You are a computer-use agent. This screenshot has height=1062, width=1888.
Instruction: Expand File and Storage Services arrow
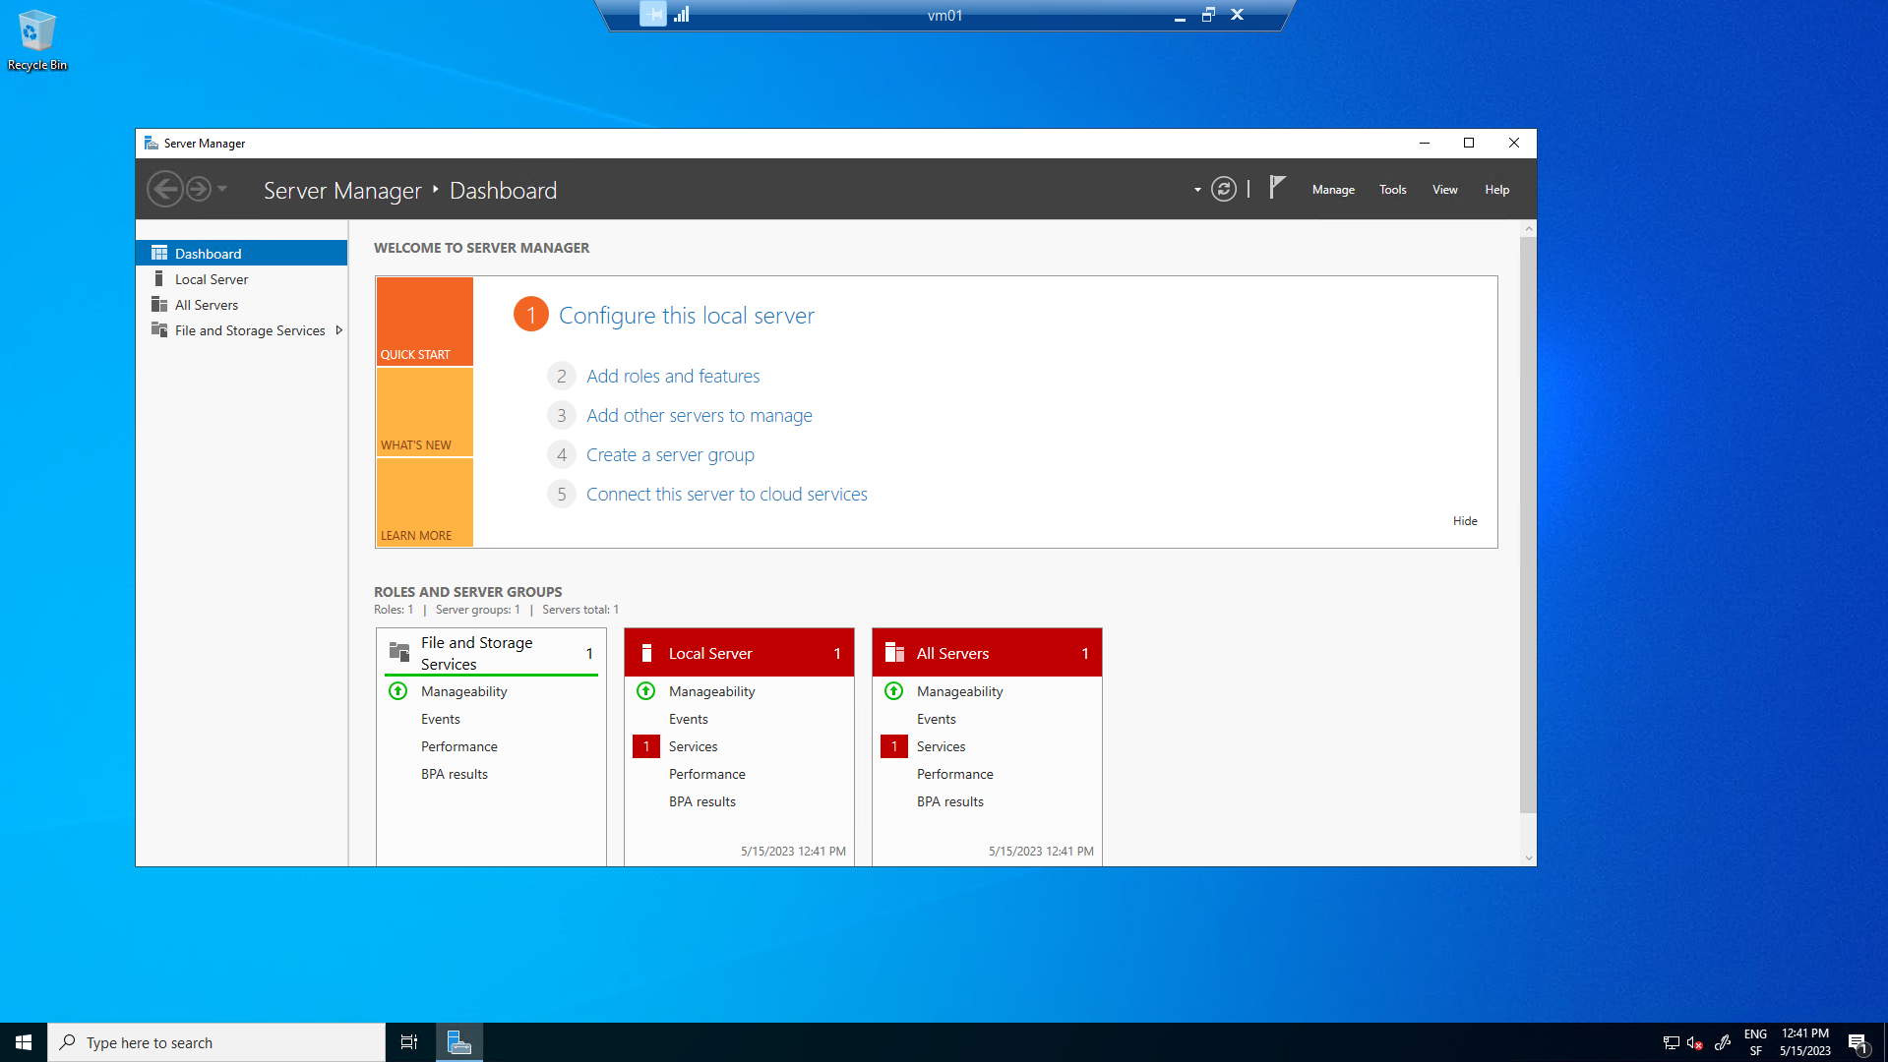[x=338, y=330]
